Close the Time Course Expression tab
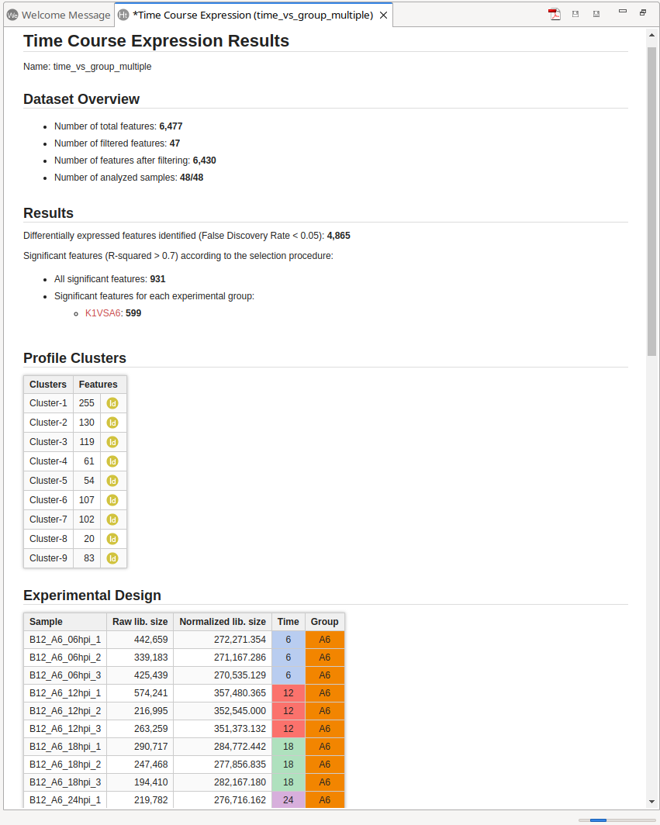The height and width of the screenshot is (825, 660). [383, 16]
